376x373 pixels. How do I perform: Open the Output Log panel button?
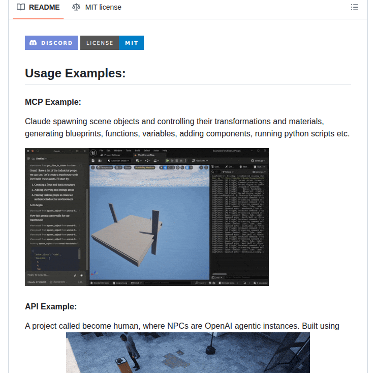coord(120,282)
